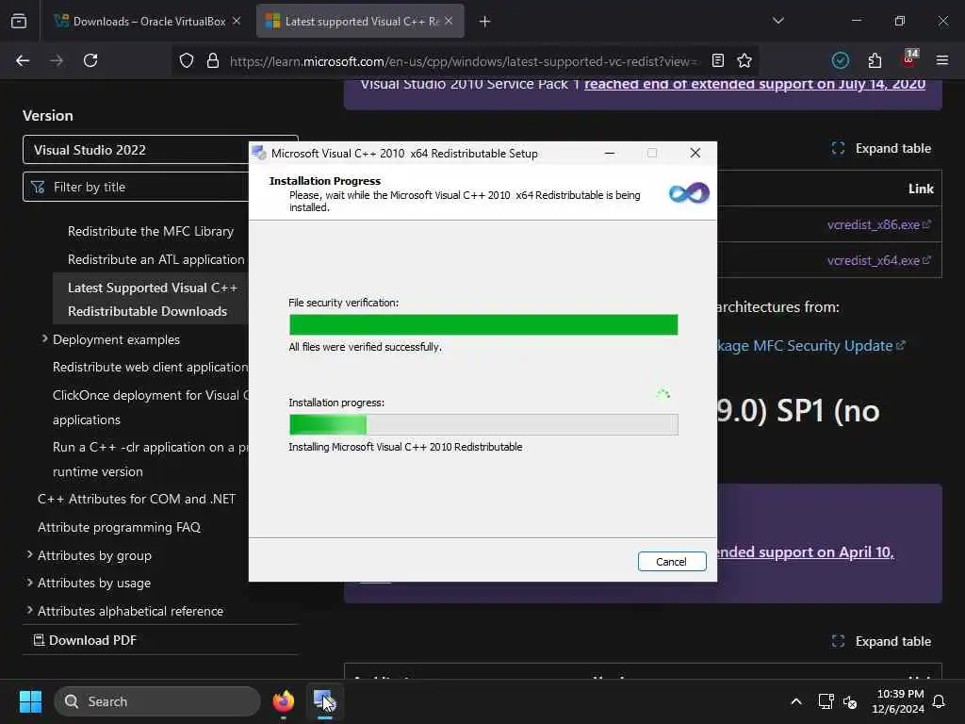Toggle reader view icon
This screenshot has width=965, height=724.
pos(717,60)
